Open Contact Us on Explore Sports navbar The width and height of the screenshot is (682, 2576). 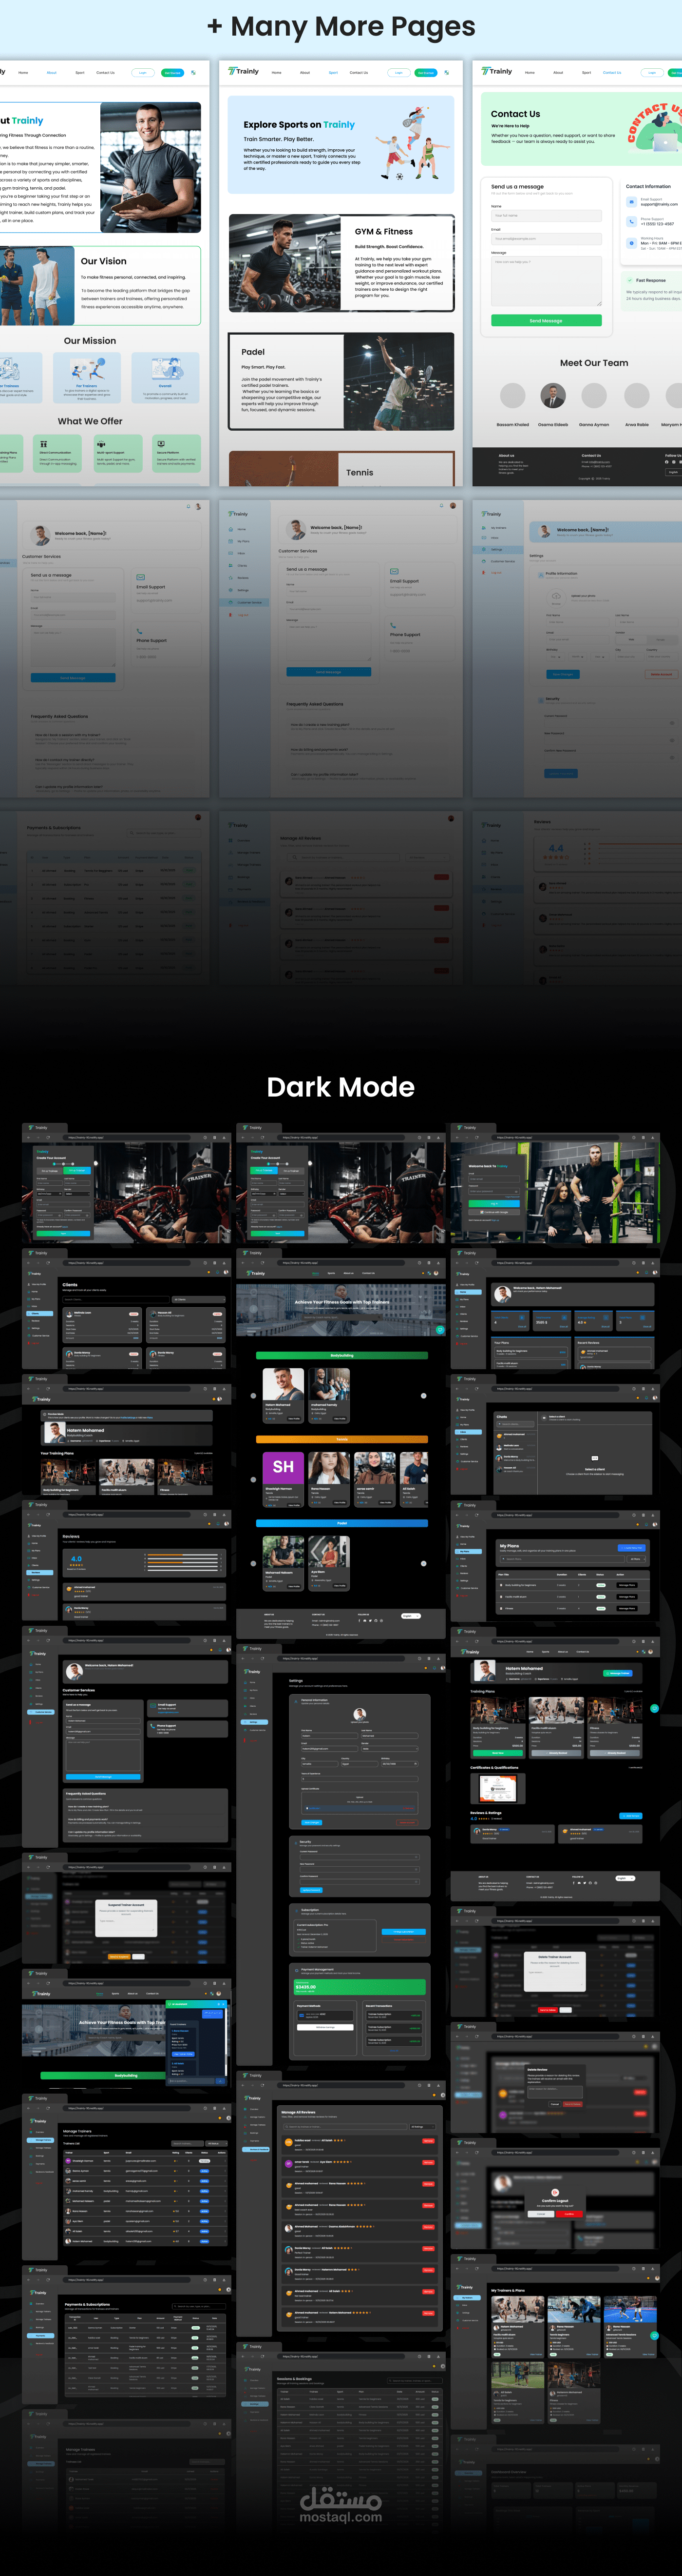359,72
